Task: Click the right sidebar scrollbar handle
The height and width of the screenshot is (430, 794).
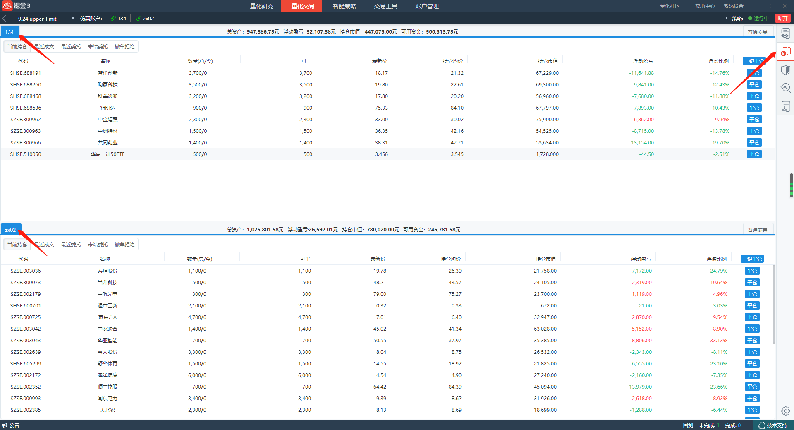Action: tap(792, 185)
